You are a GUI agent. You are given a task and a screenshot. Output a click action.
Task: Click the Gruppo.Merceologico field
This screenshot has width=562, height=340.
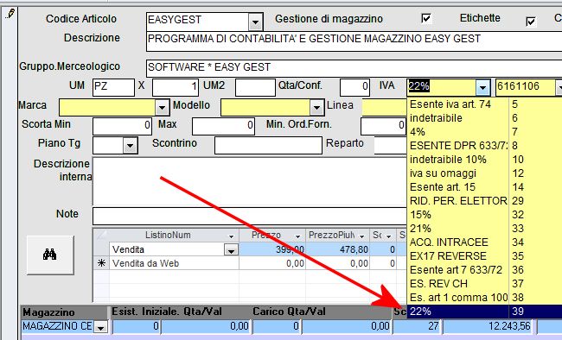pyautogui.click(x=354, y=68)
